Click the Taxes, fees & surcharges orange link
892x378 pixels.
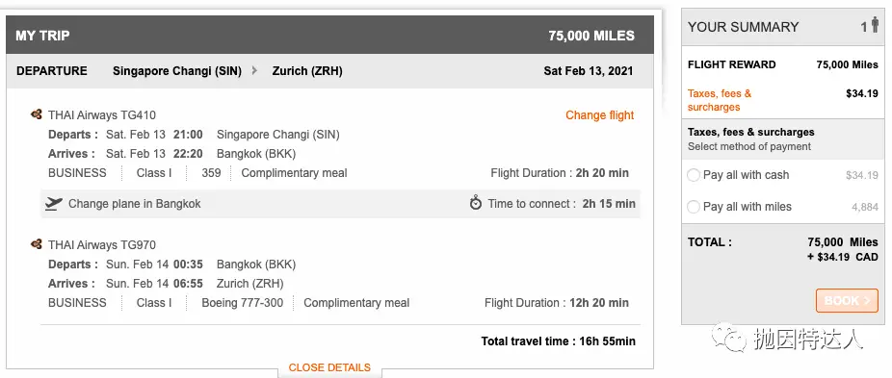[719, 100]
